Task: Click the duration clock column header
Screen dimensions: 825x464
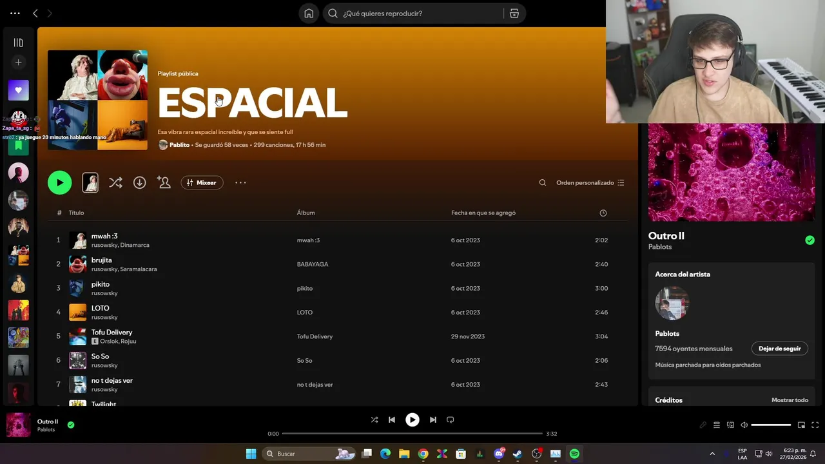Action: (603, 213)
